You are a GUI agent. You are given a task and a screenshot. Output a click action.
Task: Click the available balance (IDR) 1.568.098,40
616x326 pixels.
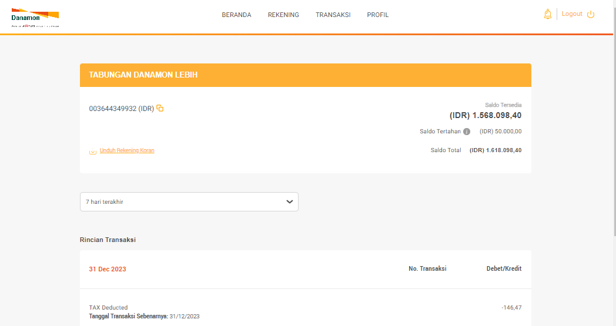point(486,116)
